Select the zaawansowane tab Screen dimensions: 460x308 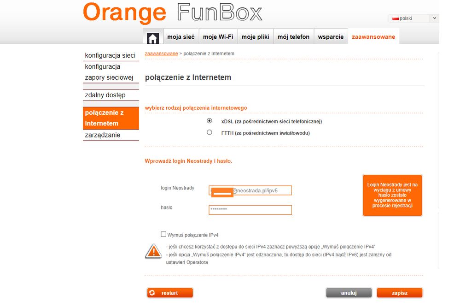[x=373, y=36]
